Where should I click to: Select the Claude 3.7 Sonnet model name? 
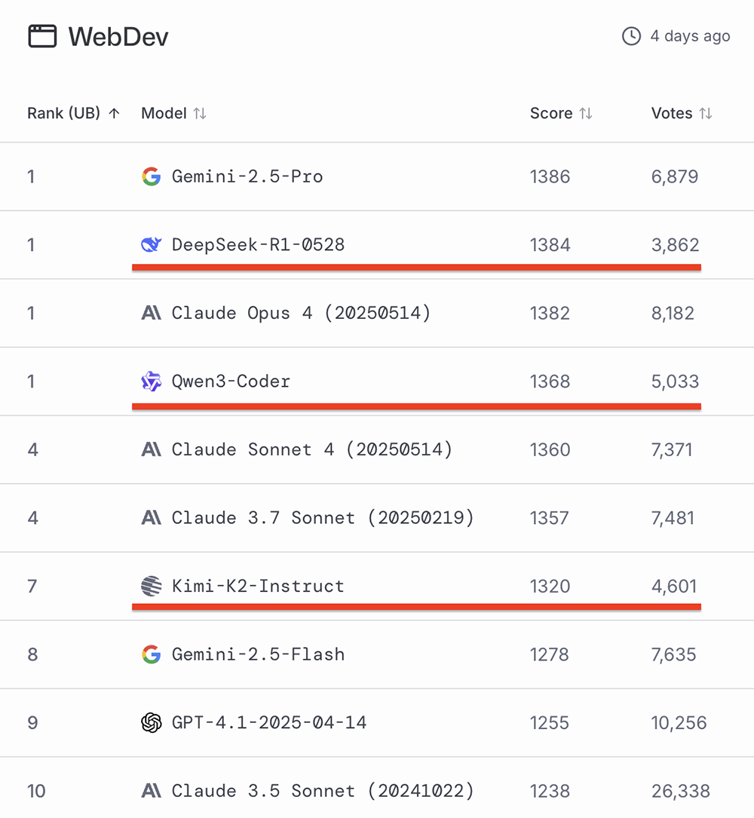click(322, 518)
